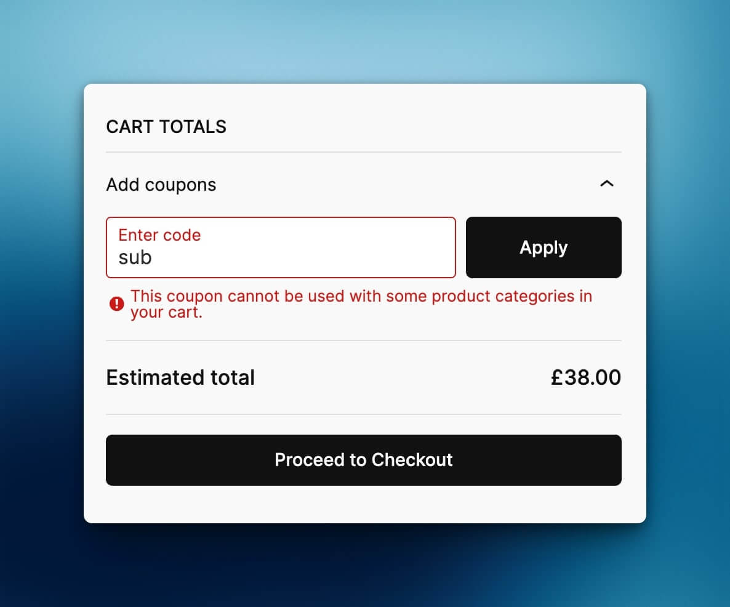This screenshot has width=730, height=607.
Task: Collapse the Add coupons section using the chevron
Action: click(x=607, y=184)
